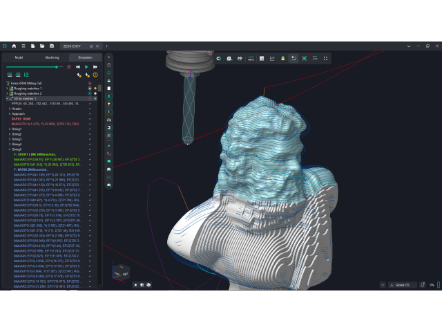Expand the Approach tree node

[x=10, y=113]
